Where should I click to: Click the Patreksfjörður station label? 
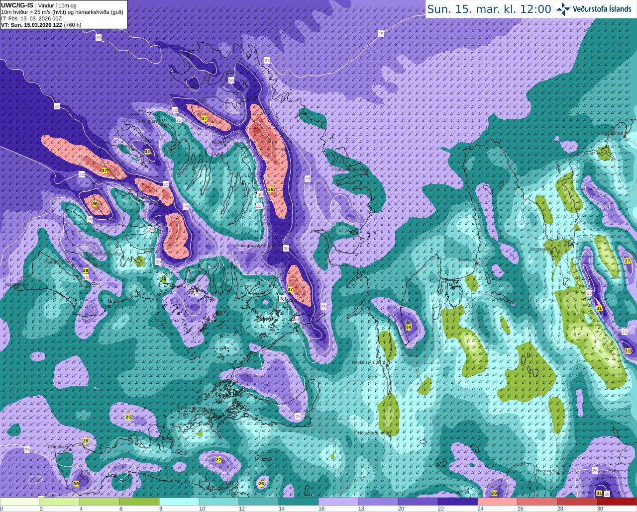tap(58, 261)
